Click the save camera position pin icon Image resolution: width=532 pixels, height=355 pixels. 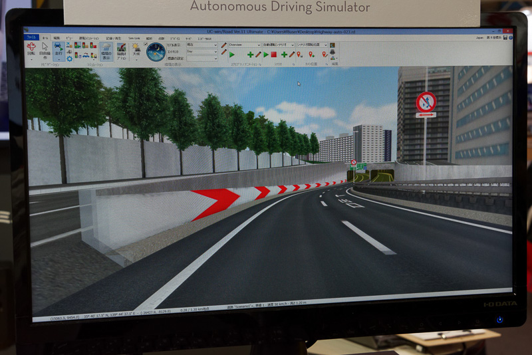[300, 55]
